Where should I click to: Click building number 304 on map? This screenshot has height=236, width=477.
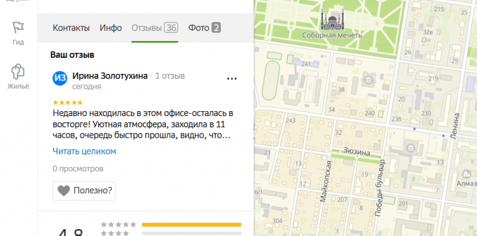tap(277, 220)
